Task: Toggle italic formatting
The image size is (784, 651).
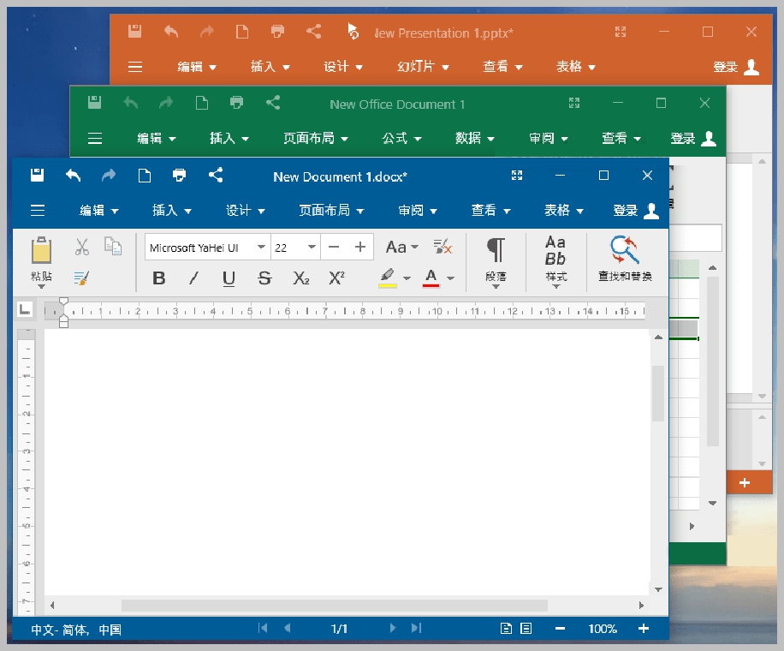Action: 193,278
